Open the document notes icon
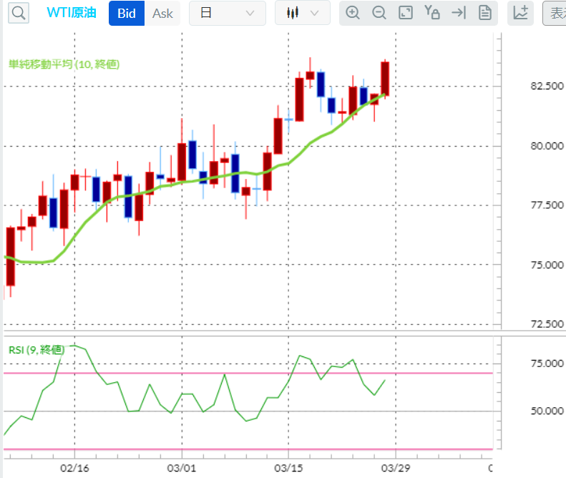Screen dimensions: 566x478 tap(484, 13)
